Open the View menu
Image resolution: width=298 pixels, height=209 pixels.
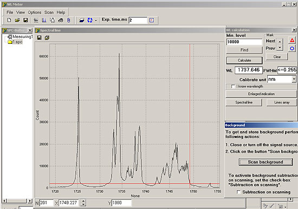coord(21,12)
